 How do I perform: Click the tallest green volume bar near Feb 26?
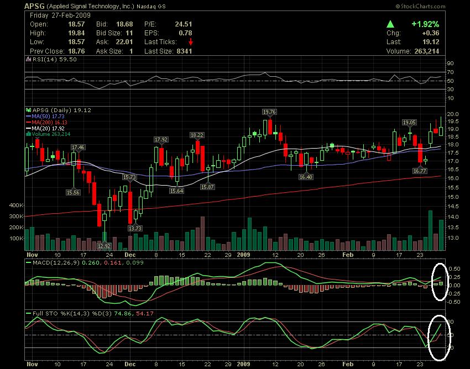(x=430, y=230)
